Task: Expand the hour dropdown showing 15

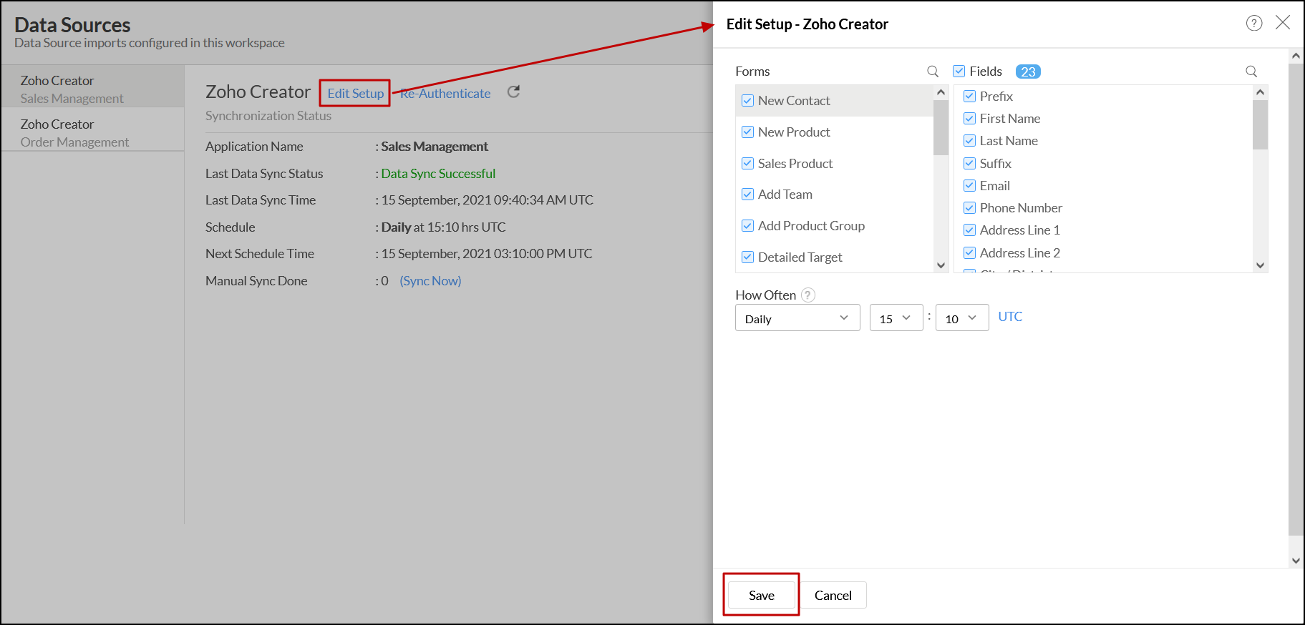Action: [896, 318]
